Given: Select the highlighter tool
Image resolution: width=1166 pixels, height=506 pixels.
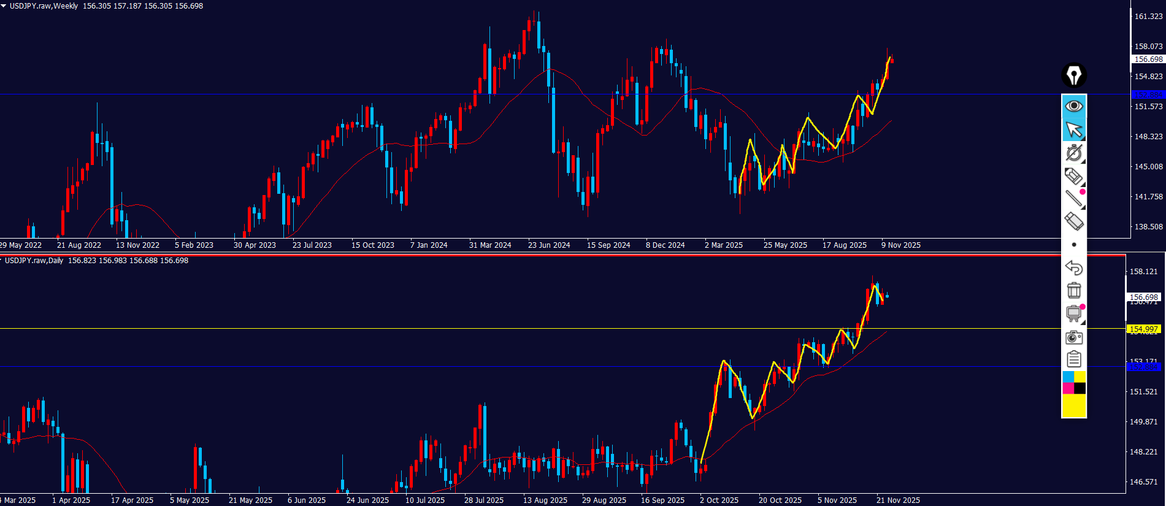Looking at the screenshot, I should click(1073, 177).
